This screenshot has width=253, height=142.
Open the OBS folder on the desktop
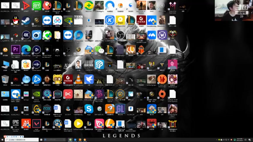click(x=58, y=35)
